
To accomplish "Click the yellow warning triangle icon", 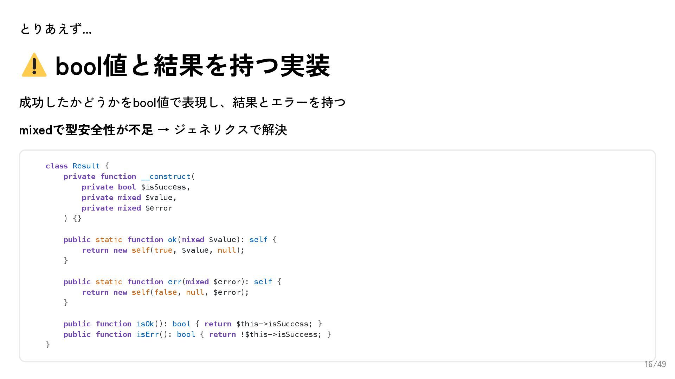I will [x=34, y=65].
